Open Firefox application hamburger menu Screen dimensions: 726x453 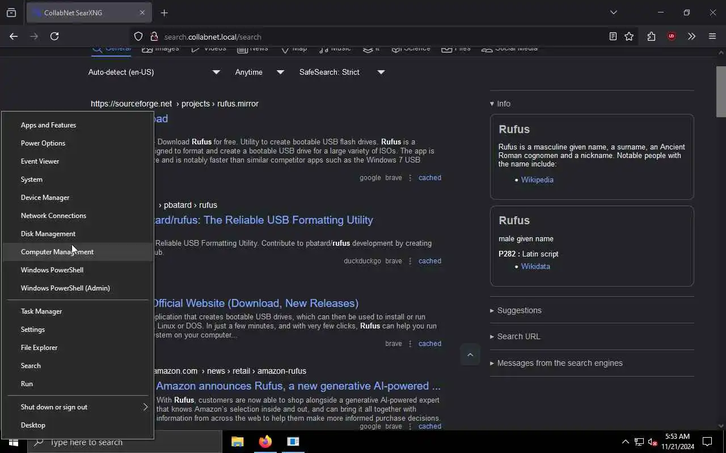coord(712,36)
